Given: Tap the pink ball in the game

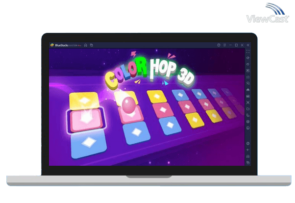Looking at the screenshot, I should point(129,105).
